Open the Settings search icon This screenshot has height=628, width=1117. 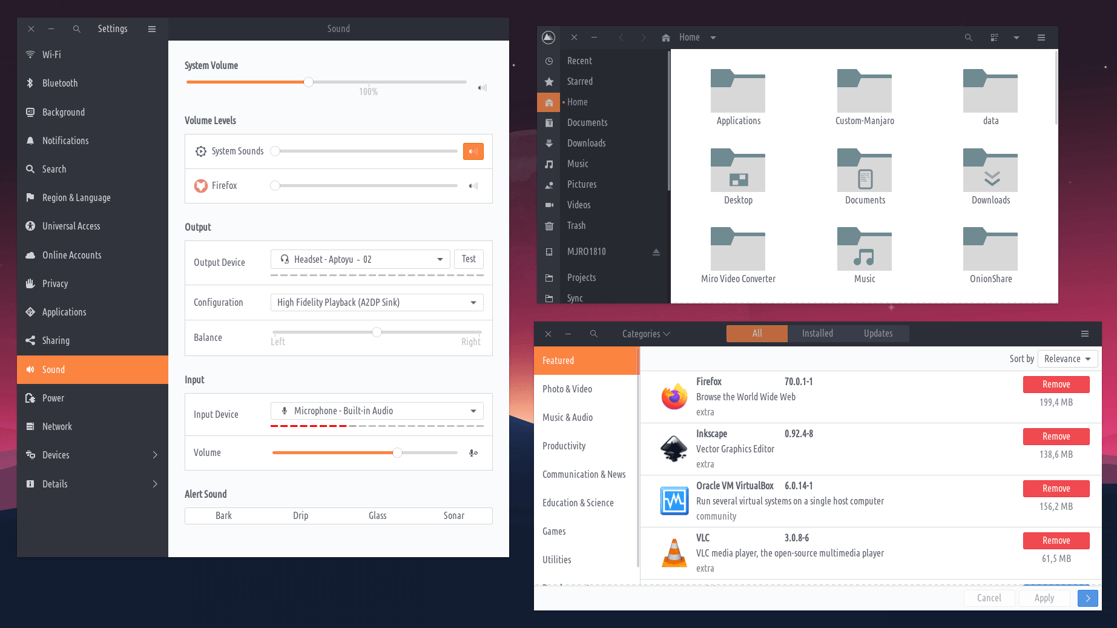76,29
